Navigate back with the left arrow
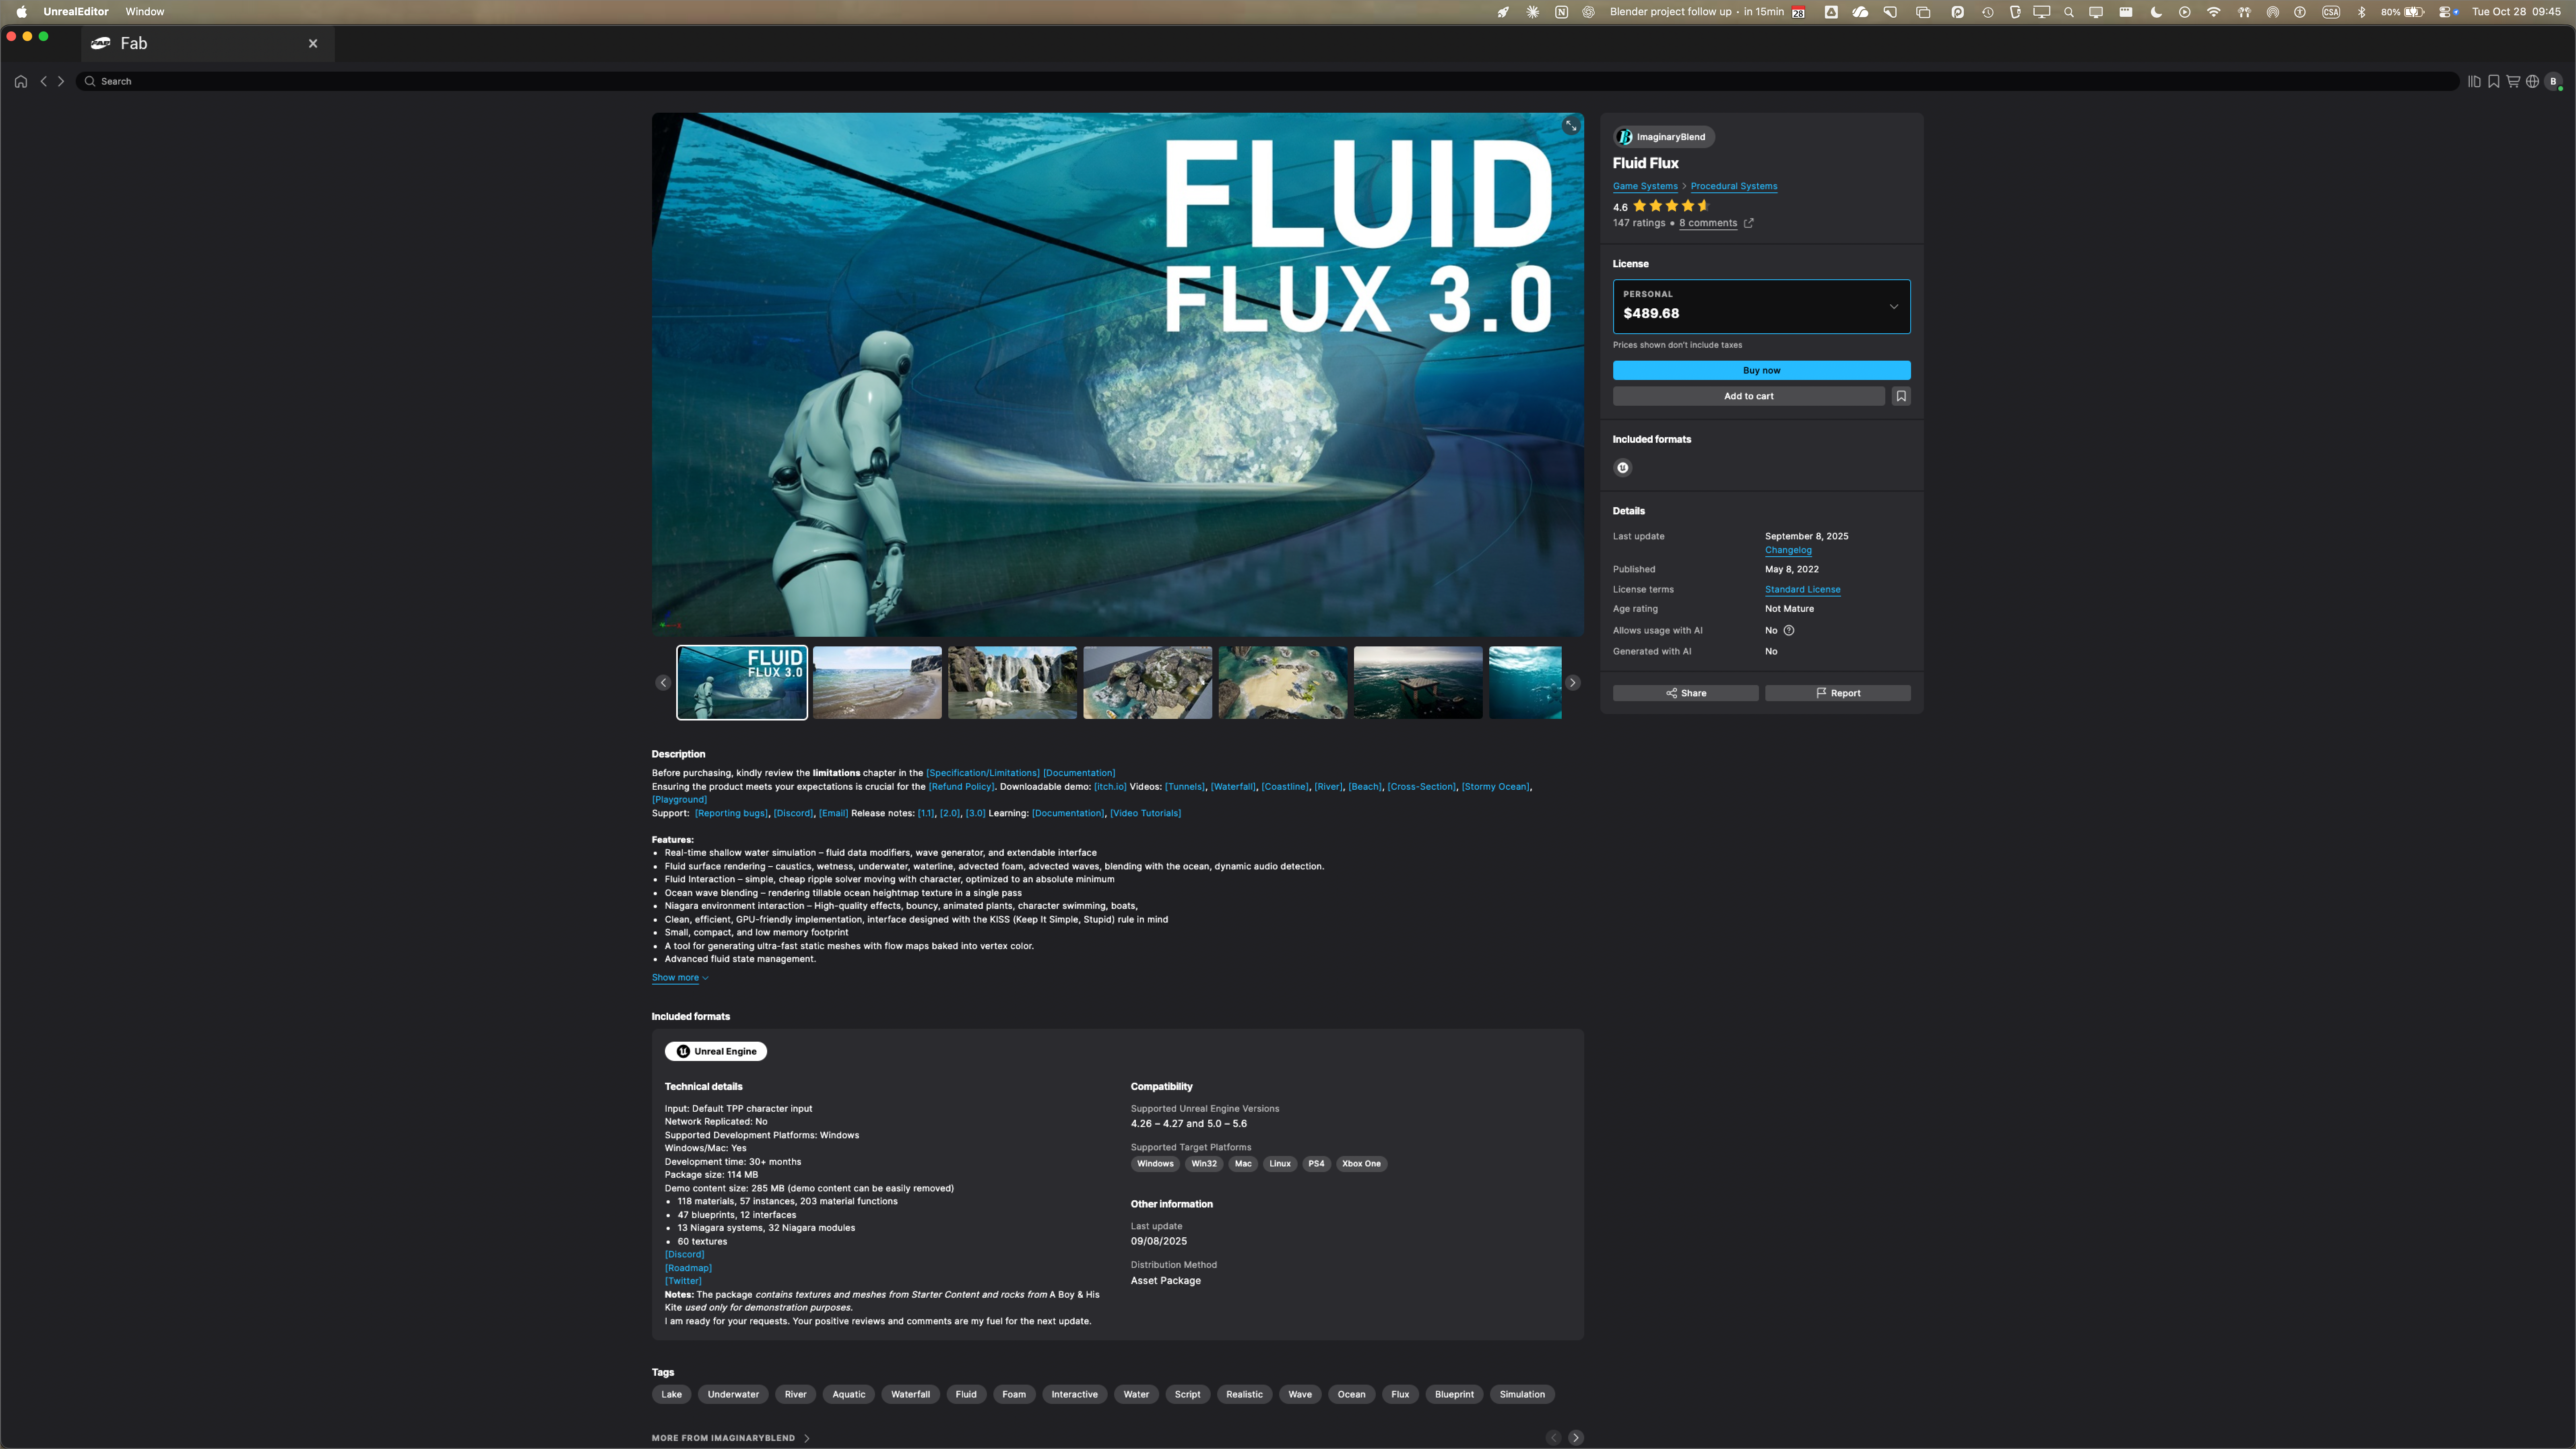The height and width of the screenshot is (1449, 2576). click(44, 82)
